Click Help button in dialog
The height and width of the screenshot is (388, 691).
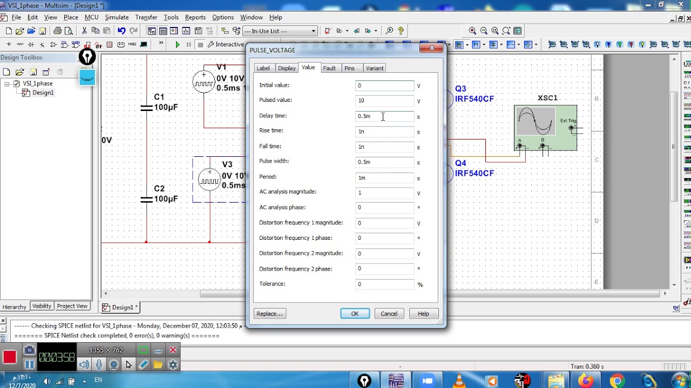tap(423, 314)
